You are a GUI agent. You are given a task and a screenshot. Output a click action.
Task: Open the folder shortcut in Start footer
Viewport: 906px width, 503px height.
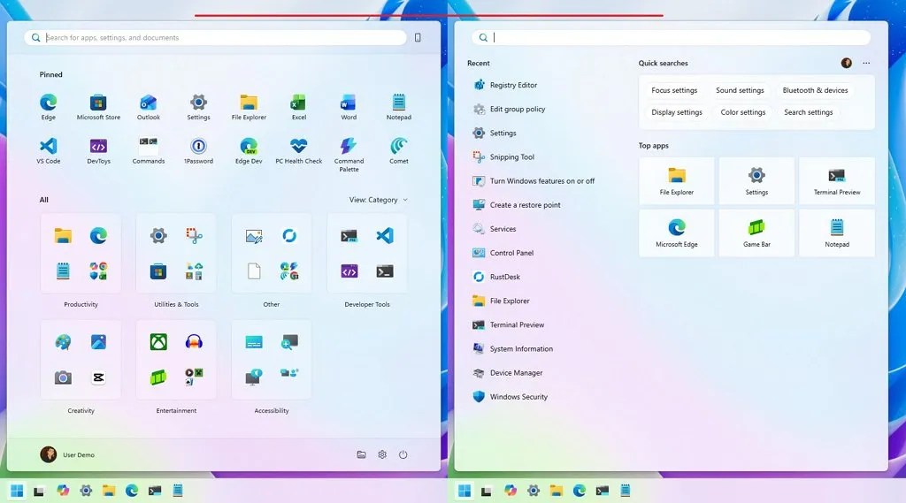[361, 454]
